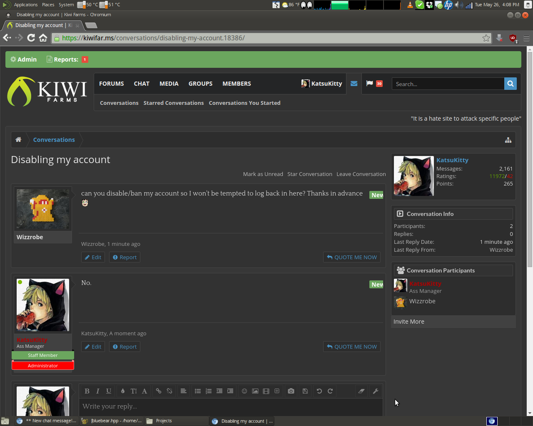Quote Wizzrobe's message with QUOTE ME NOW
Viewport: 533px width, 426px height.
coord(352,257)
